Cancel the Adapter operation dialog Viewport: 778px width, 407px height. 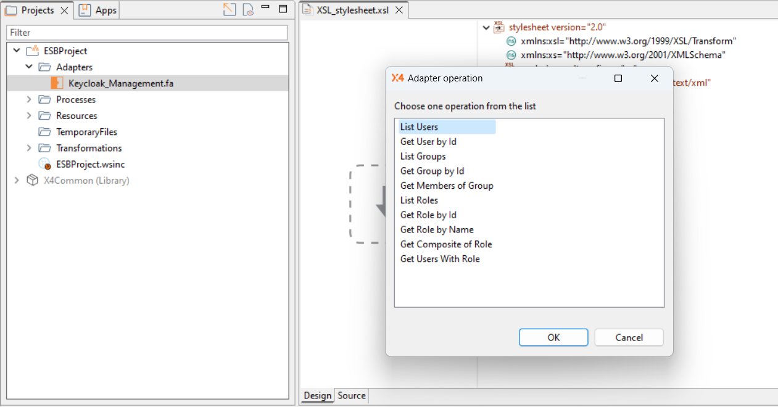[x=629, y=337]
